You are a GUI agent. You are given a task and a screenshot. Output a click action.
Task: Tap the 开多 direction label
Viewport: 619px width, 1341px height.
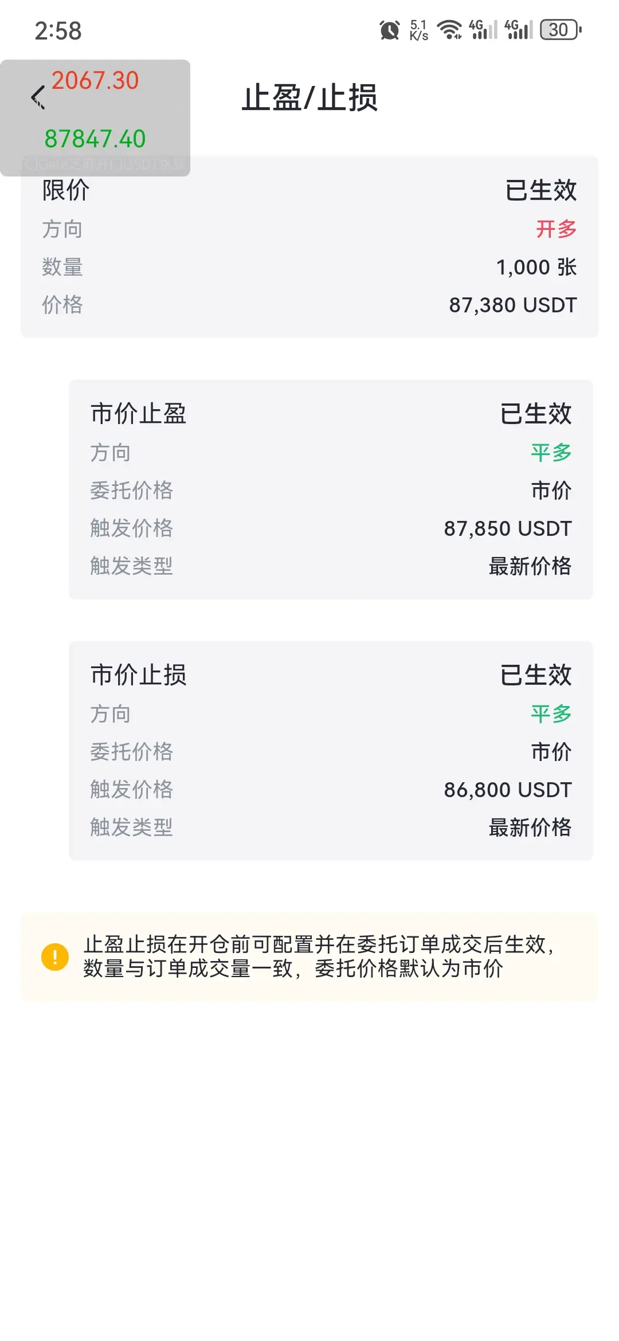556,229
